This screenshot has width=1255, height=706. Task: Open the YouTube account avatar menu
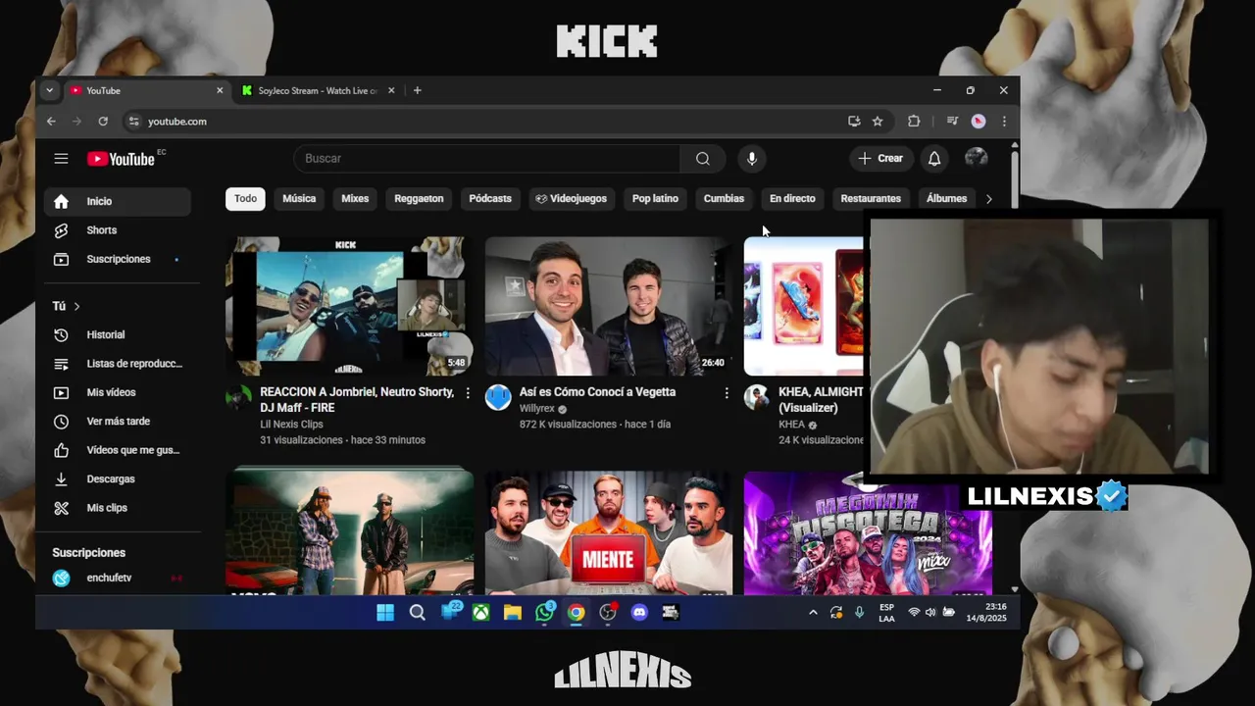click(x=976, y=158)
